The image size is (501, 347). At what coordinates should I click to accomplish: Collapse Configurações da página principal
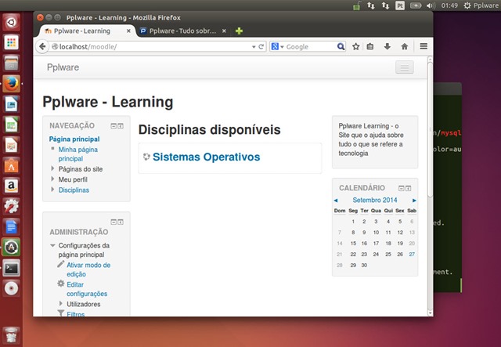(53, 246)
